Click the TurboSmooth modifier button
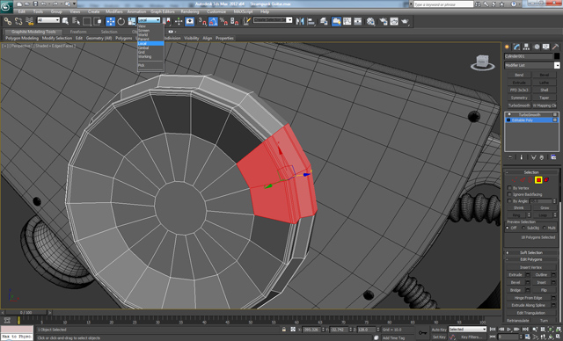 point(519,105)
